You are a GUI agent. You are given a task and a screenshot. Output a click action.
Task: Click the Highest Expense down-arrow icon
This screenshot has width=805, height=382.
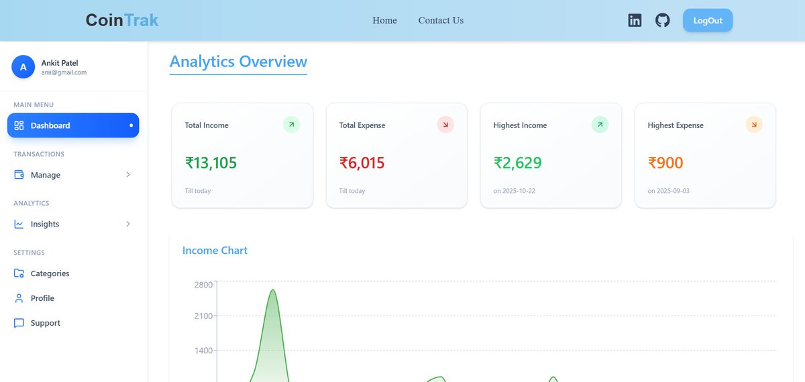pos(754,125)
